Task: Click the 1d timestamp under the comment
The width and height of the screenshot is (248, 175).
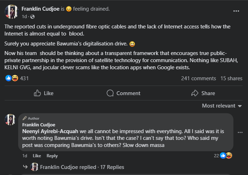Action: tap(25, 156)
